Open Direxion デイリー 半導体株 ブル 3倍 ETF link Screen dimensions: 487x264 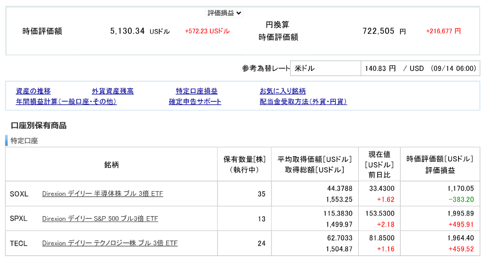click(102, 194)
